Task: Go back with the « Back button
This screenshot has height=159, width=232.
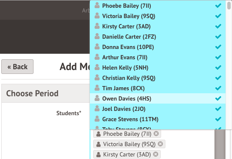Action: point(18,67)
